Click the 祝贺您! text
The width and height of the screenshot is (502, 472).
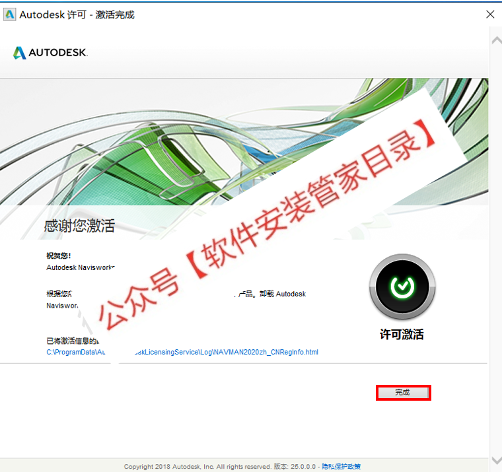[59, 255]
